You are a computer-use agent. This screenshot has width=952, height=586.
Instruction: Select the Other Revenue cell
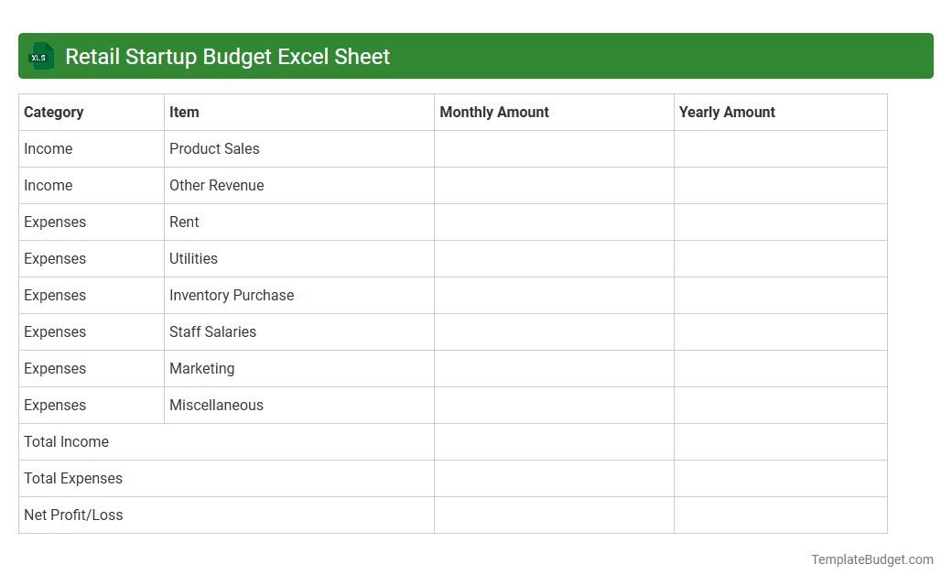[217, 185]
